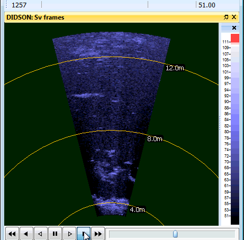Image resolution: width=244 pixels, height=240 pixels.
Task: Select the black swatch at the color scale bottom
Action: tap(235, 220)
